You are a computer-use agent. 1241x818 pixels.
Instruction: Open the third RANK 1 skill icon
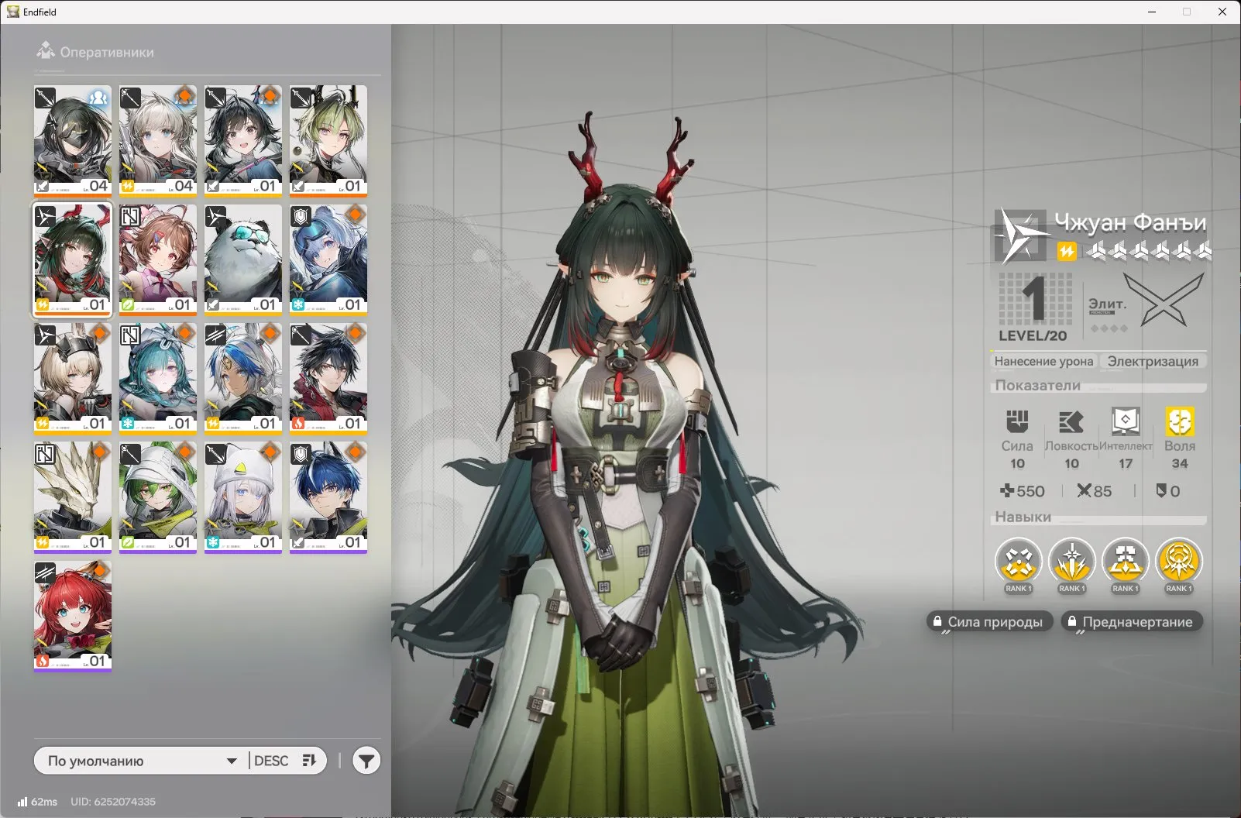tap(1125, 561)
